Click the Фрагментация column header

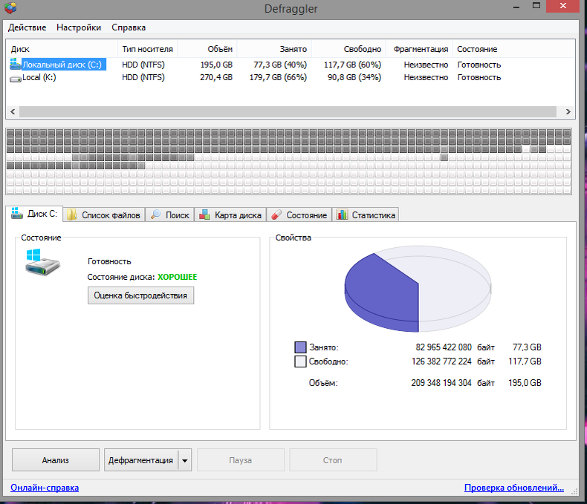click(x=420, y=49)
